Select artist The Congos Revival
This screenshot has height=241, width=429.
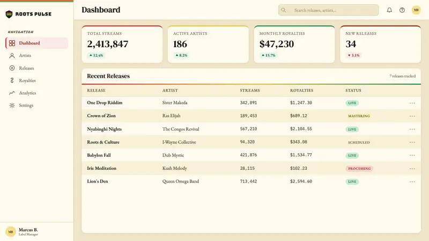(x=181, y=129)
